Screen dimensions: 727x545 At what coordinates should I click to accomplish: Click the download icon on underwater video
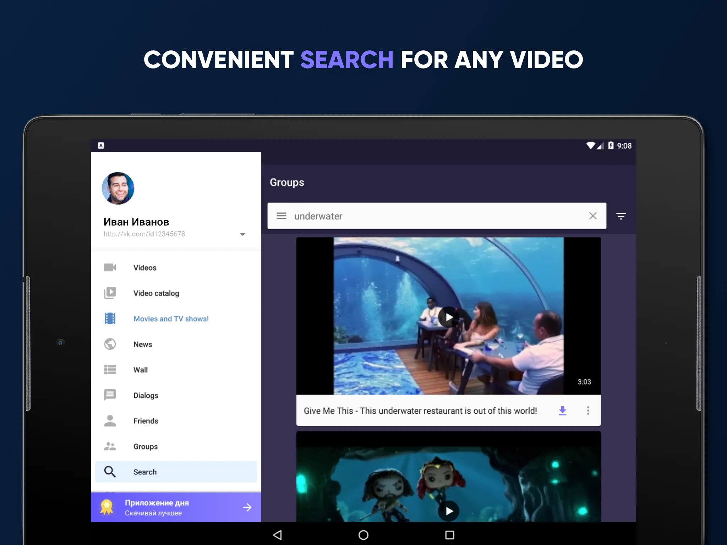[563, 411]
